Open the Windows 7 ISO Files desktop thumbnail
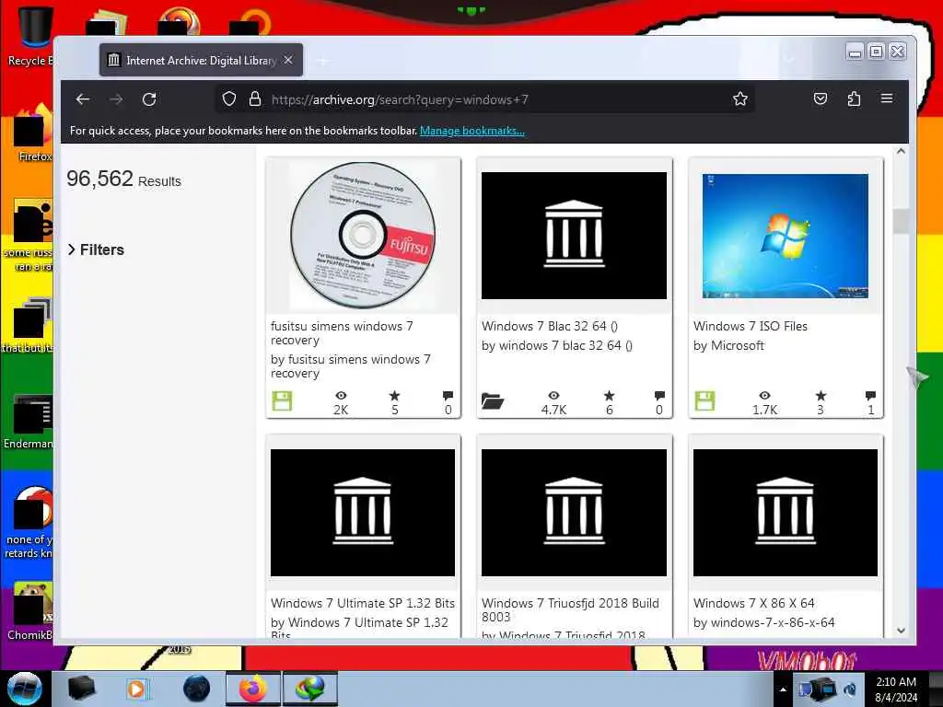This screenshot has height=707, width=943. tap(786, 236)
